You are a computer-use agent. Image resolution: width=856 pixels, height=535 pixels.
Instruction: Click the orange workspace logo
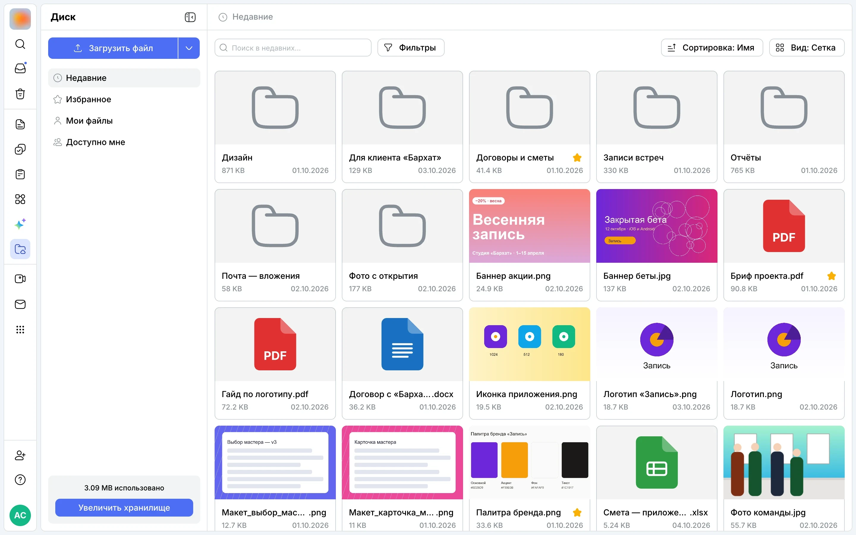20,19
